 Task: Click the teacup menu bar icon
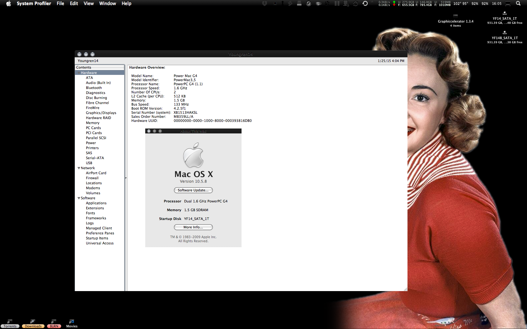(318, 3)
